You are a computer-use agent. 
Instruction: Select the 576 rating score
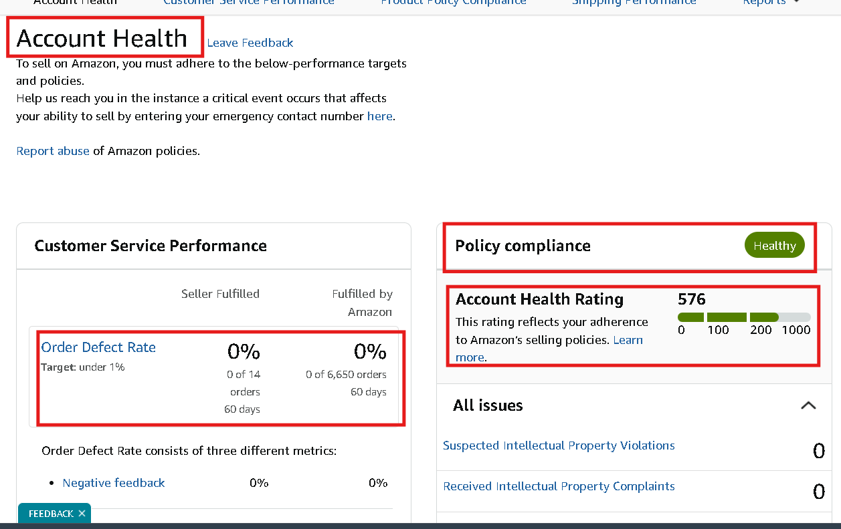pyautogui.click(x=692, y=299)
